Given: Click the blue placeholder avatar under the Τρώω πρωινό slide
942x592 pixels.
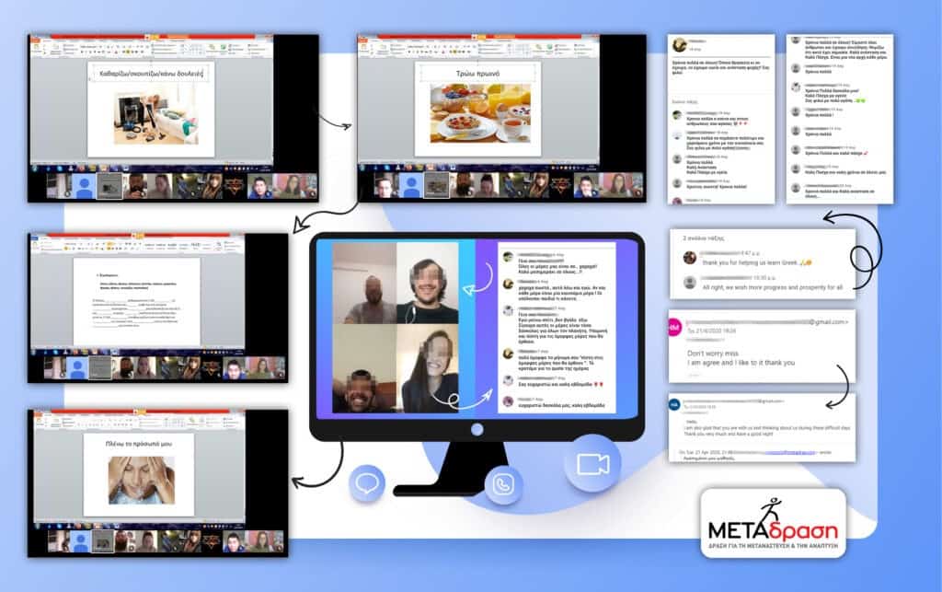Looking at the screenshot, I should click(x=410, y=186).
